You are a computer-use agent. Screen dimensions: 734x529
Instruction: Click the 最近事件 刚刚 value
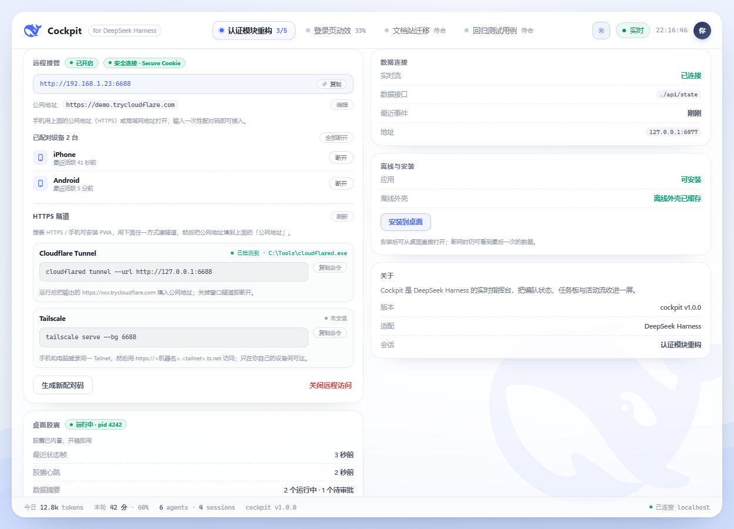tap(694, 113)
